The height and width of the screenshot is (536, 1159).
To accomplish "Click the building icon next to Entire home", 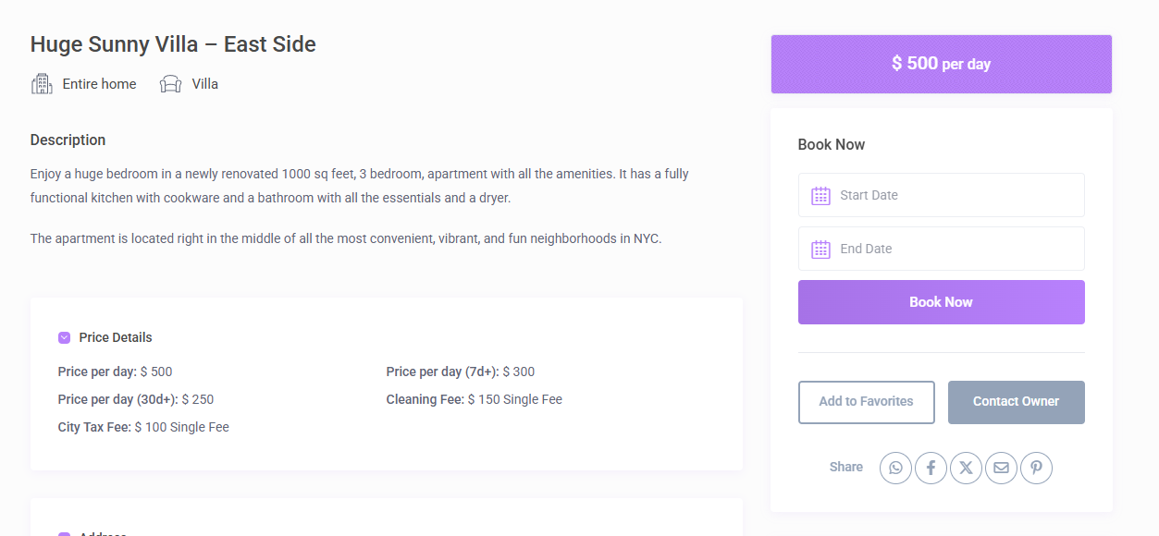I will [x=42, y=84].
